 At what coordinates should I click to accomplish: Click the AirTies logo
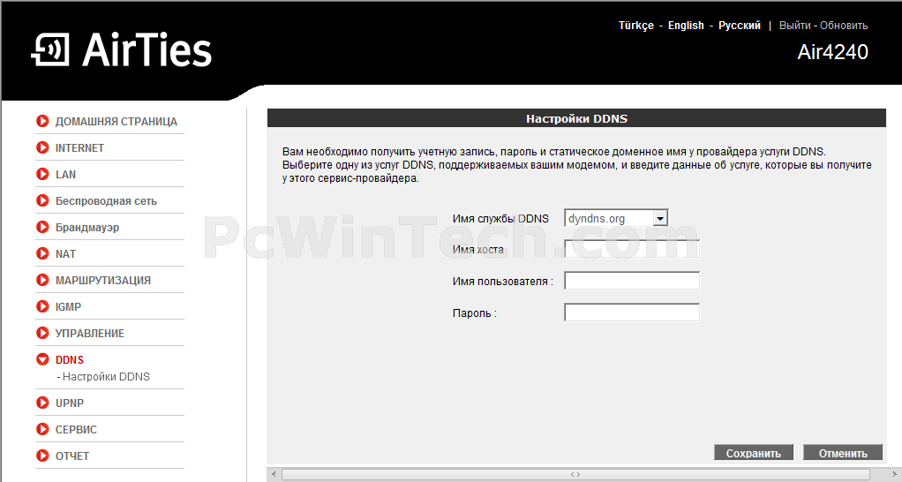click(x=122, y=49)
